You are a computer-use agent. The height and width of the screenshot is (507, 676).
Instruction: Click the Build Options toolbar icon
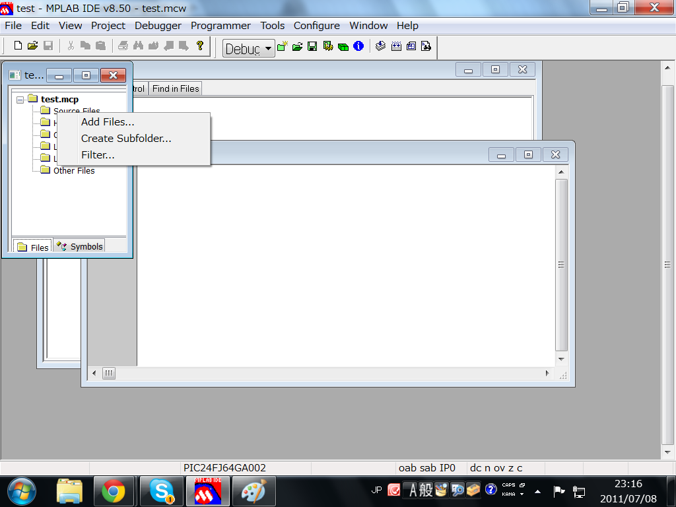(327, 46)
